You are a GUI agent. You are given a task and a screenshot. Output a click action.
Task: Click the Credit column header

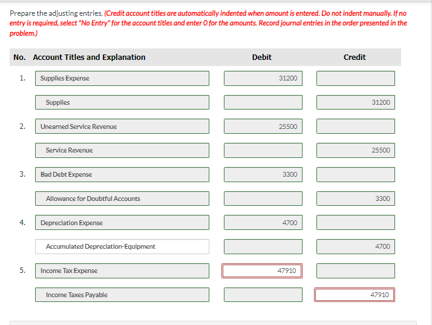(x=355, y=57)
